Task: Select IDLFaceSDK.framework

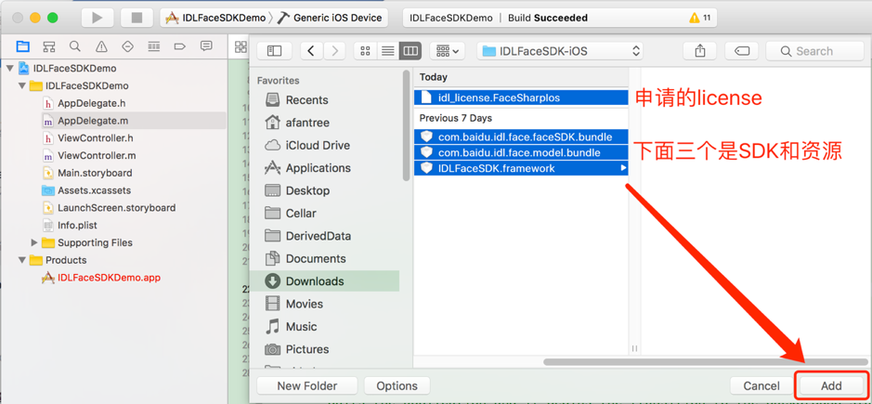Action: pos(521,168)
